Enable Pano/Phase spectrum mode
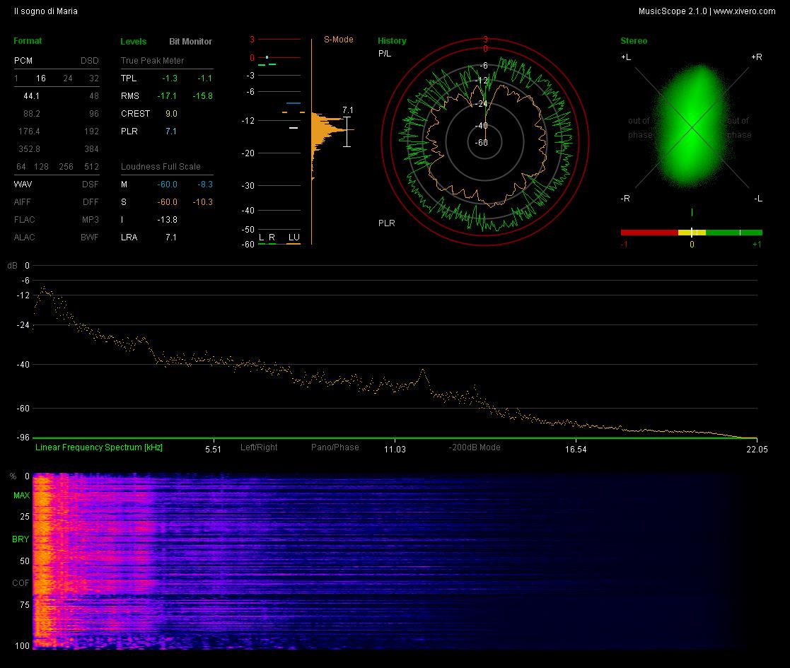Viewport: 790px width, 668px height. tap(335, 447)
